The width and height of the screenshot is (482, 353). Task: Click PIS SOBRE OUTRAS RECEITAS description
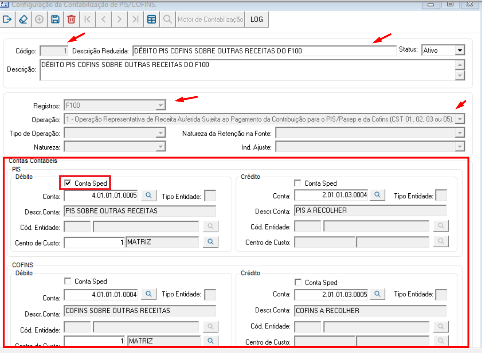pos(140,211)
